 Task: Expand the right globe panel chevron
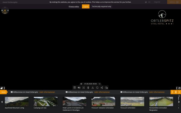click(x=176, y=88)
